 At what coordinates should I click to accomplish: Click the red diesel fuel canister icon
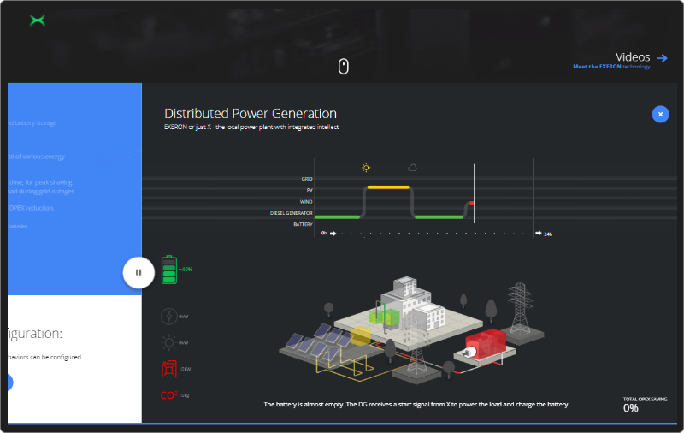(169, 369)
